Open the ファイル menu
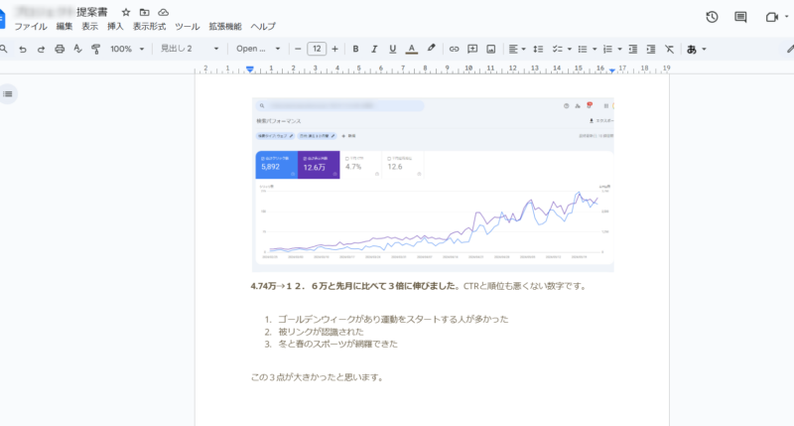The height and width of the screenshot is (426, 794). pos(31,27)
